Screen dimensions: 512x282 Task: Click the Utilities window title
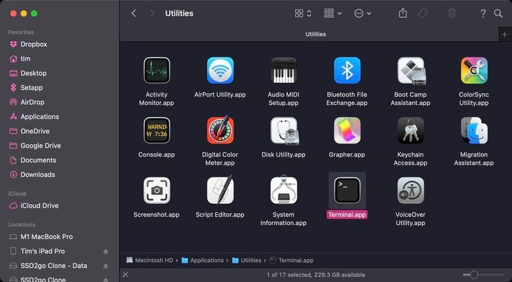click(179, 13)
